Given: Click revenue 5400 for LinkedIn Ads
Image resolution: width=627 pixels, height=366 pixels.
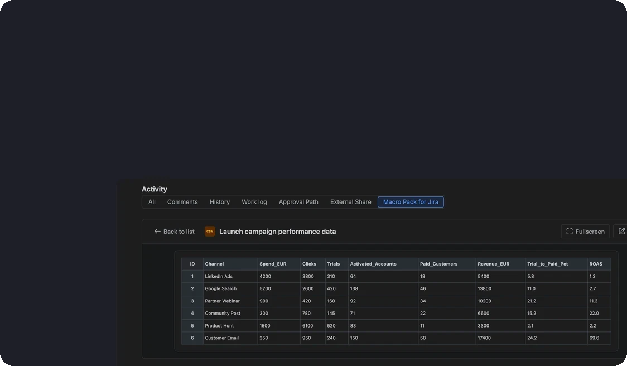Looking at the screenshot, I should point(500,276).
